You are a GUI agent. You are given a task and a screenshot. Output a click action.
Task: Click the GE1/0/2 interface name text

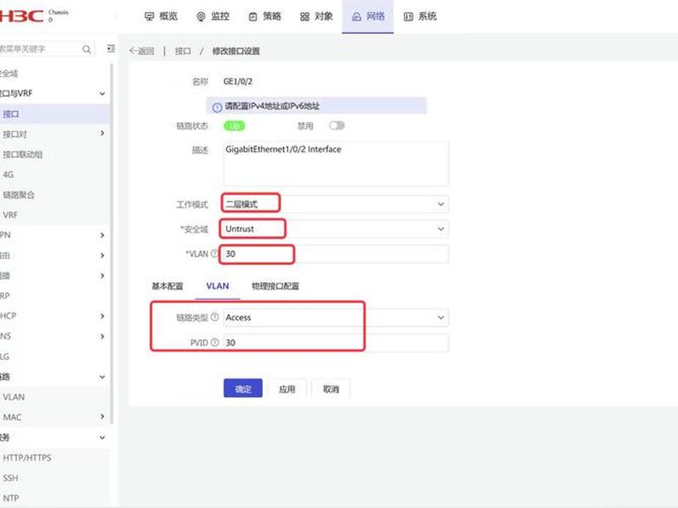click(x=238, y=81)
